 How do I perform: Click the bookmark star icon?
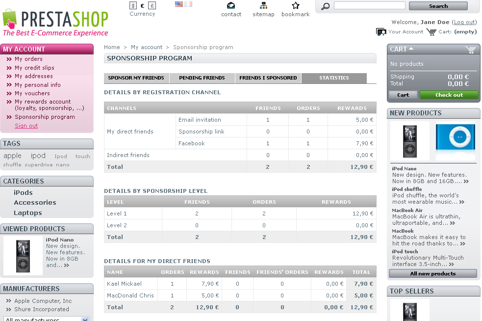click(x=295, y=5)
